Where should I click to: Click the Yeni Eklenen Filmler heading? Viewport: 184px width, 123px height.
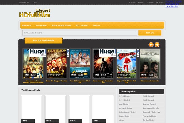[x=31, y=90]
